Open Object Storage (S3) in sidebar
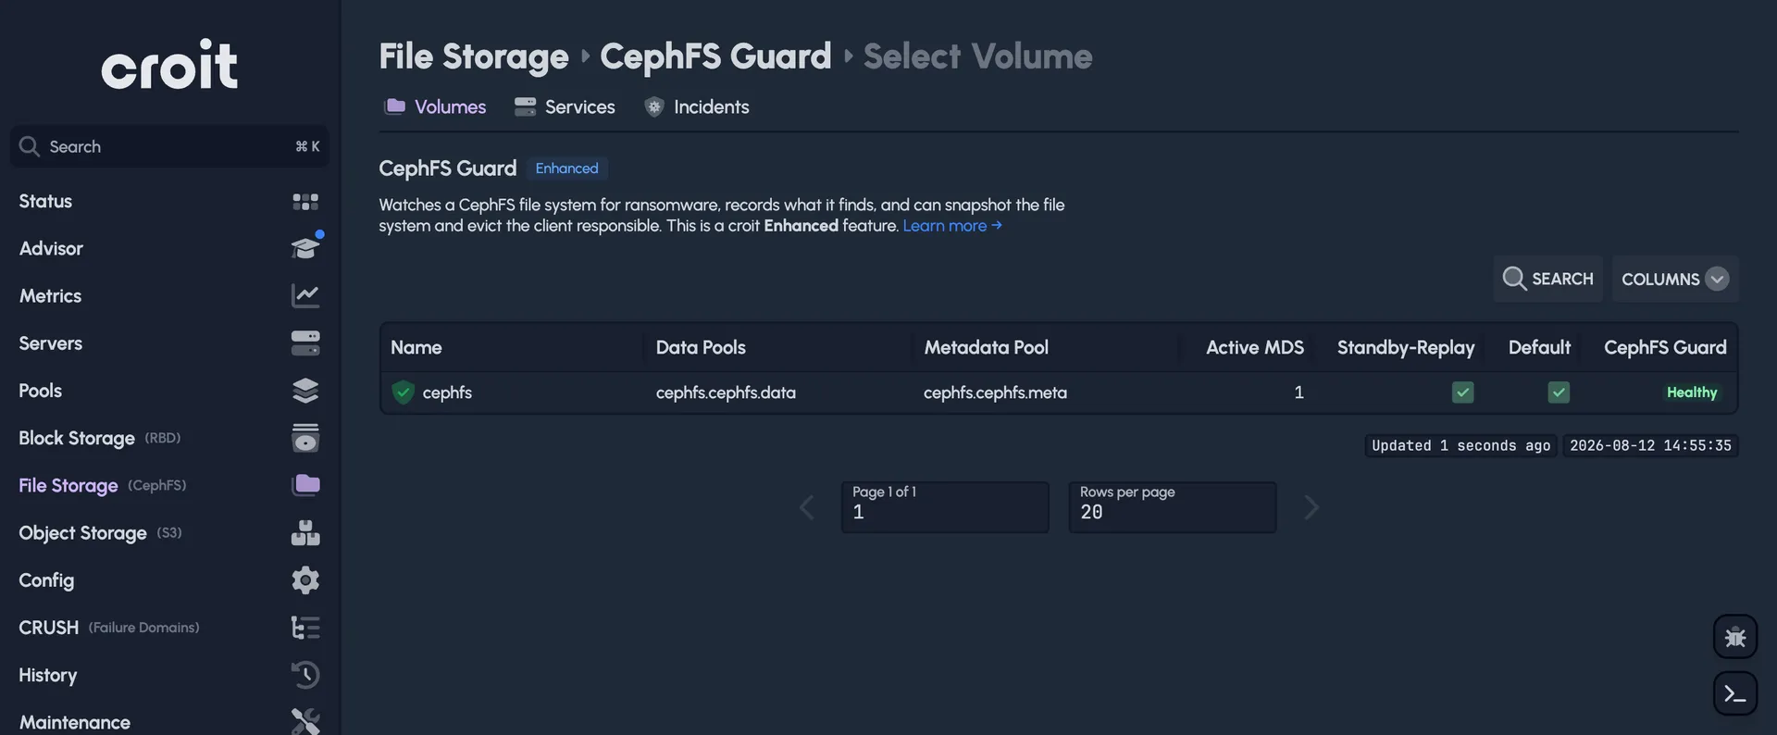 pos(169,533)
